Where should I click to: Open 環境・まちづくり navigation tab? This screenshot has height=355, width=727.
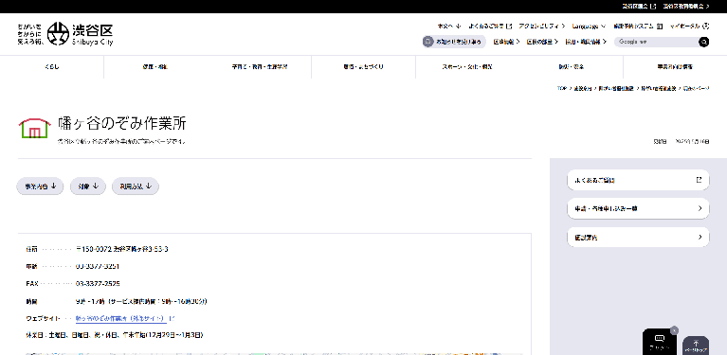[364, 67]
